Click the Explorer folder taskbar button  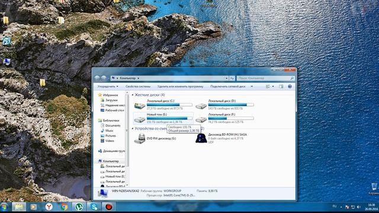click(x=19, y=207)
